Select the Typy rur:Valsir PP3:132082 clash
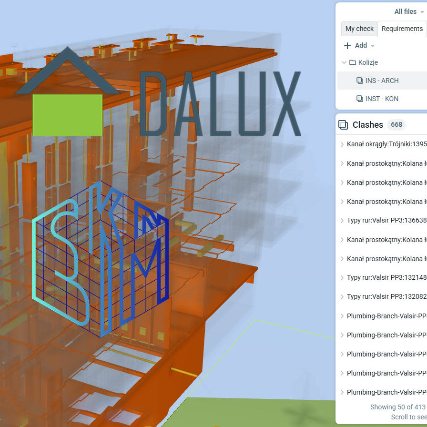This screenshot has width=427, height=427. [x=386, y=297]
